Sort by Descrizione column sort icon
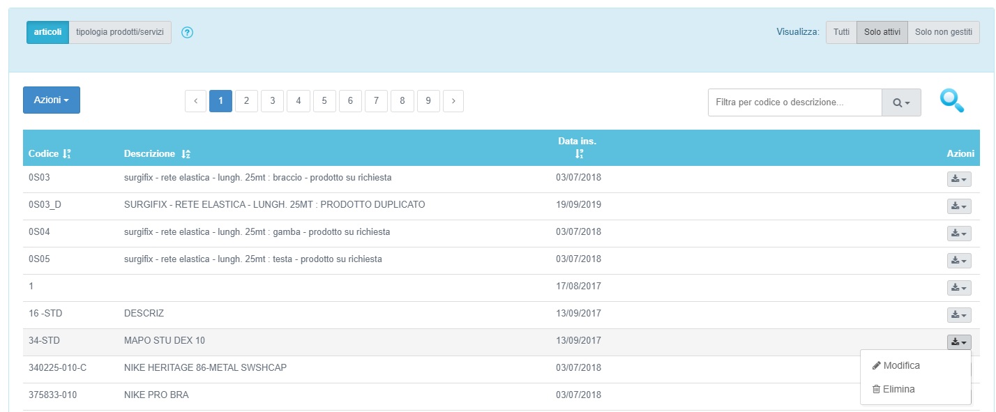The width and height of the screenshot is (996, 412). (x=186, y=153)
